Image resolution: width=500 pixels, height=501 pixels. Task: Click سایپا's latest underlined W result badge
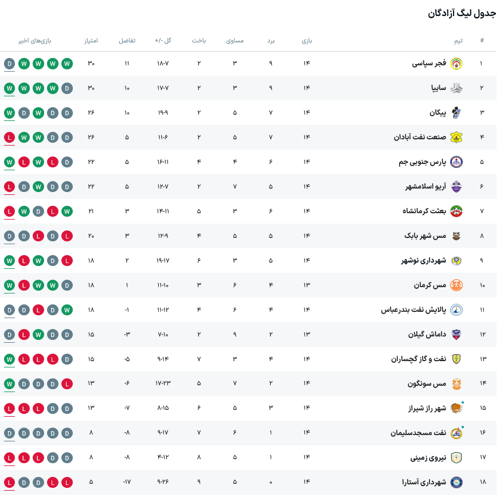tap(10, 88)
